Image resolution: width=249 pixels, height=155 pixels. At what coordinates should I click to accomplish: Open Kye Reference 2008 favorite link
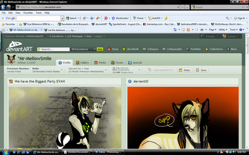pos(39,24)
